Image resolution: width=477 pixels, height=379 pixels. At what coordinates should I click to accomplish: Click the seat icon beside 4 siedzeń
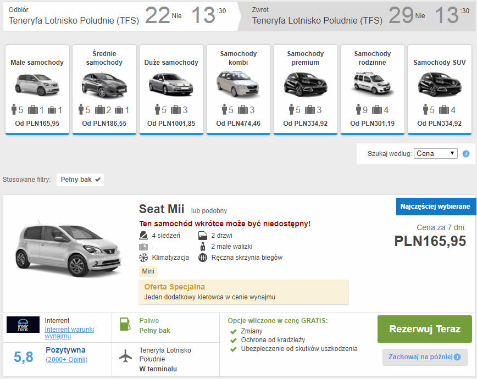click(143, 236)
